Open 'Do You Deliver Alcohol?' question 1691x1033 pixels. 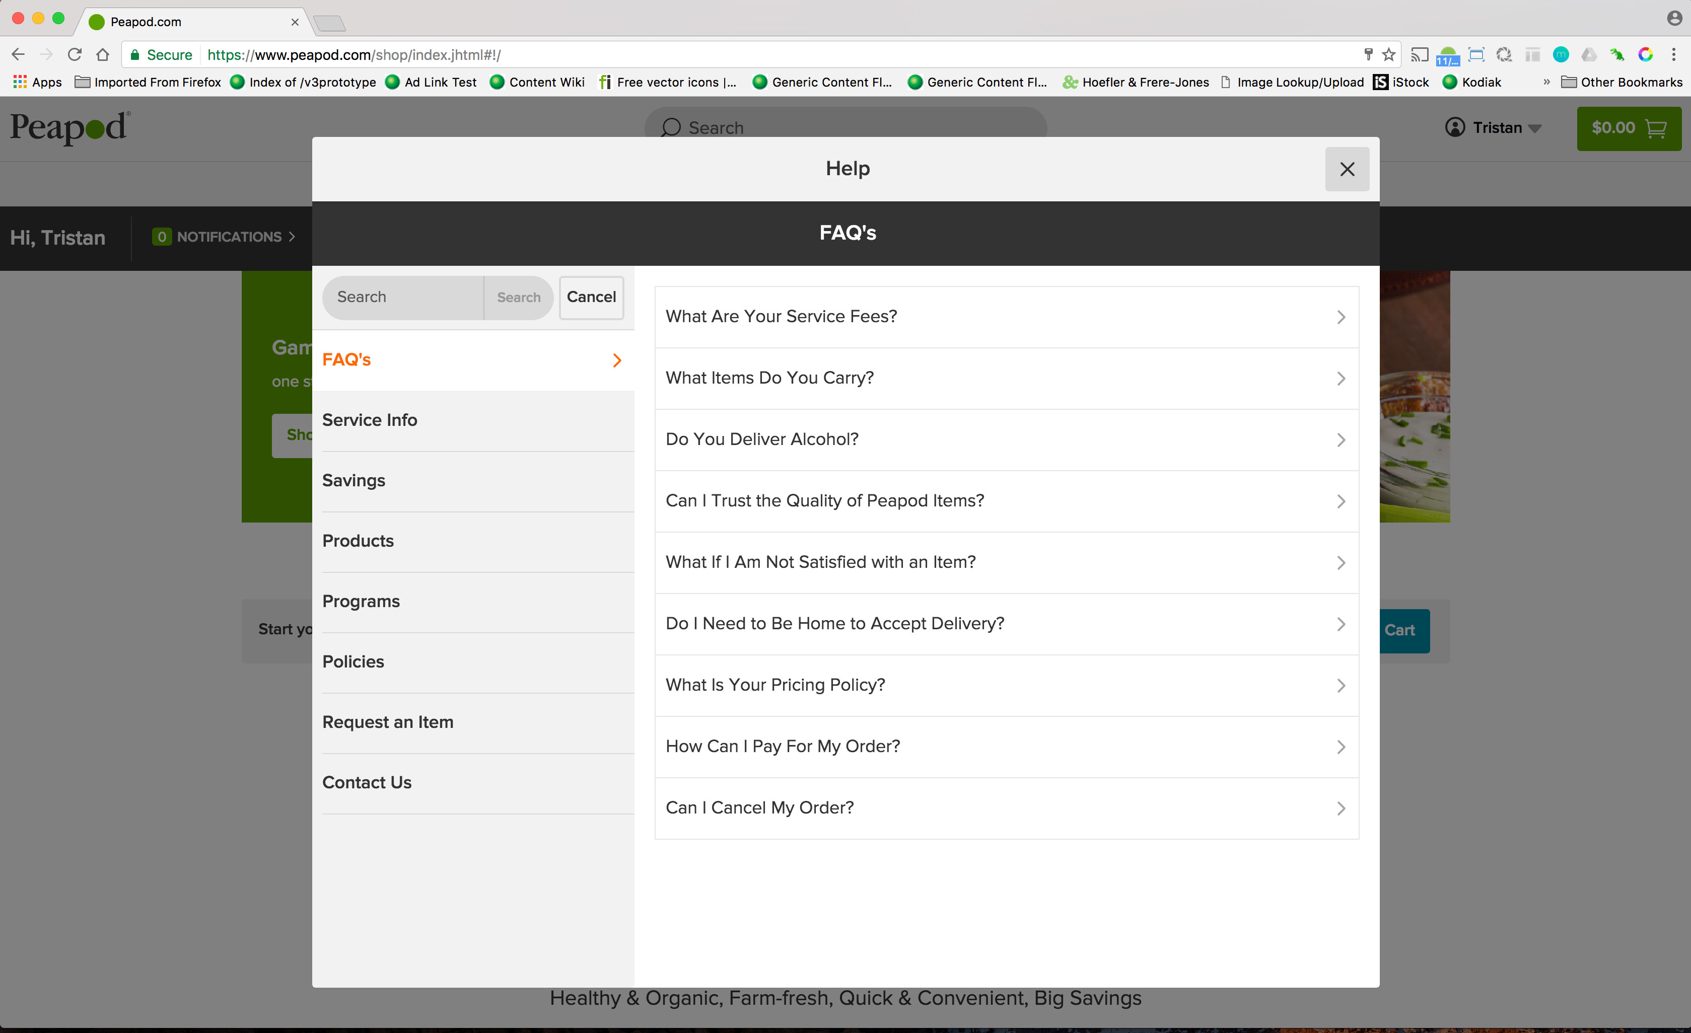pos(1006,439)
